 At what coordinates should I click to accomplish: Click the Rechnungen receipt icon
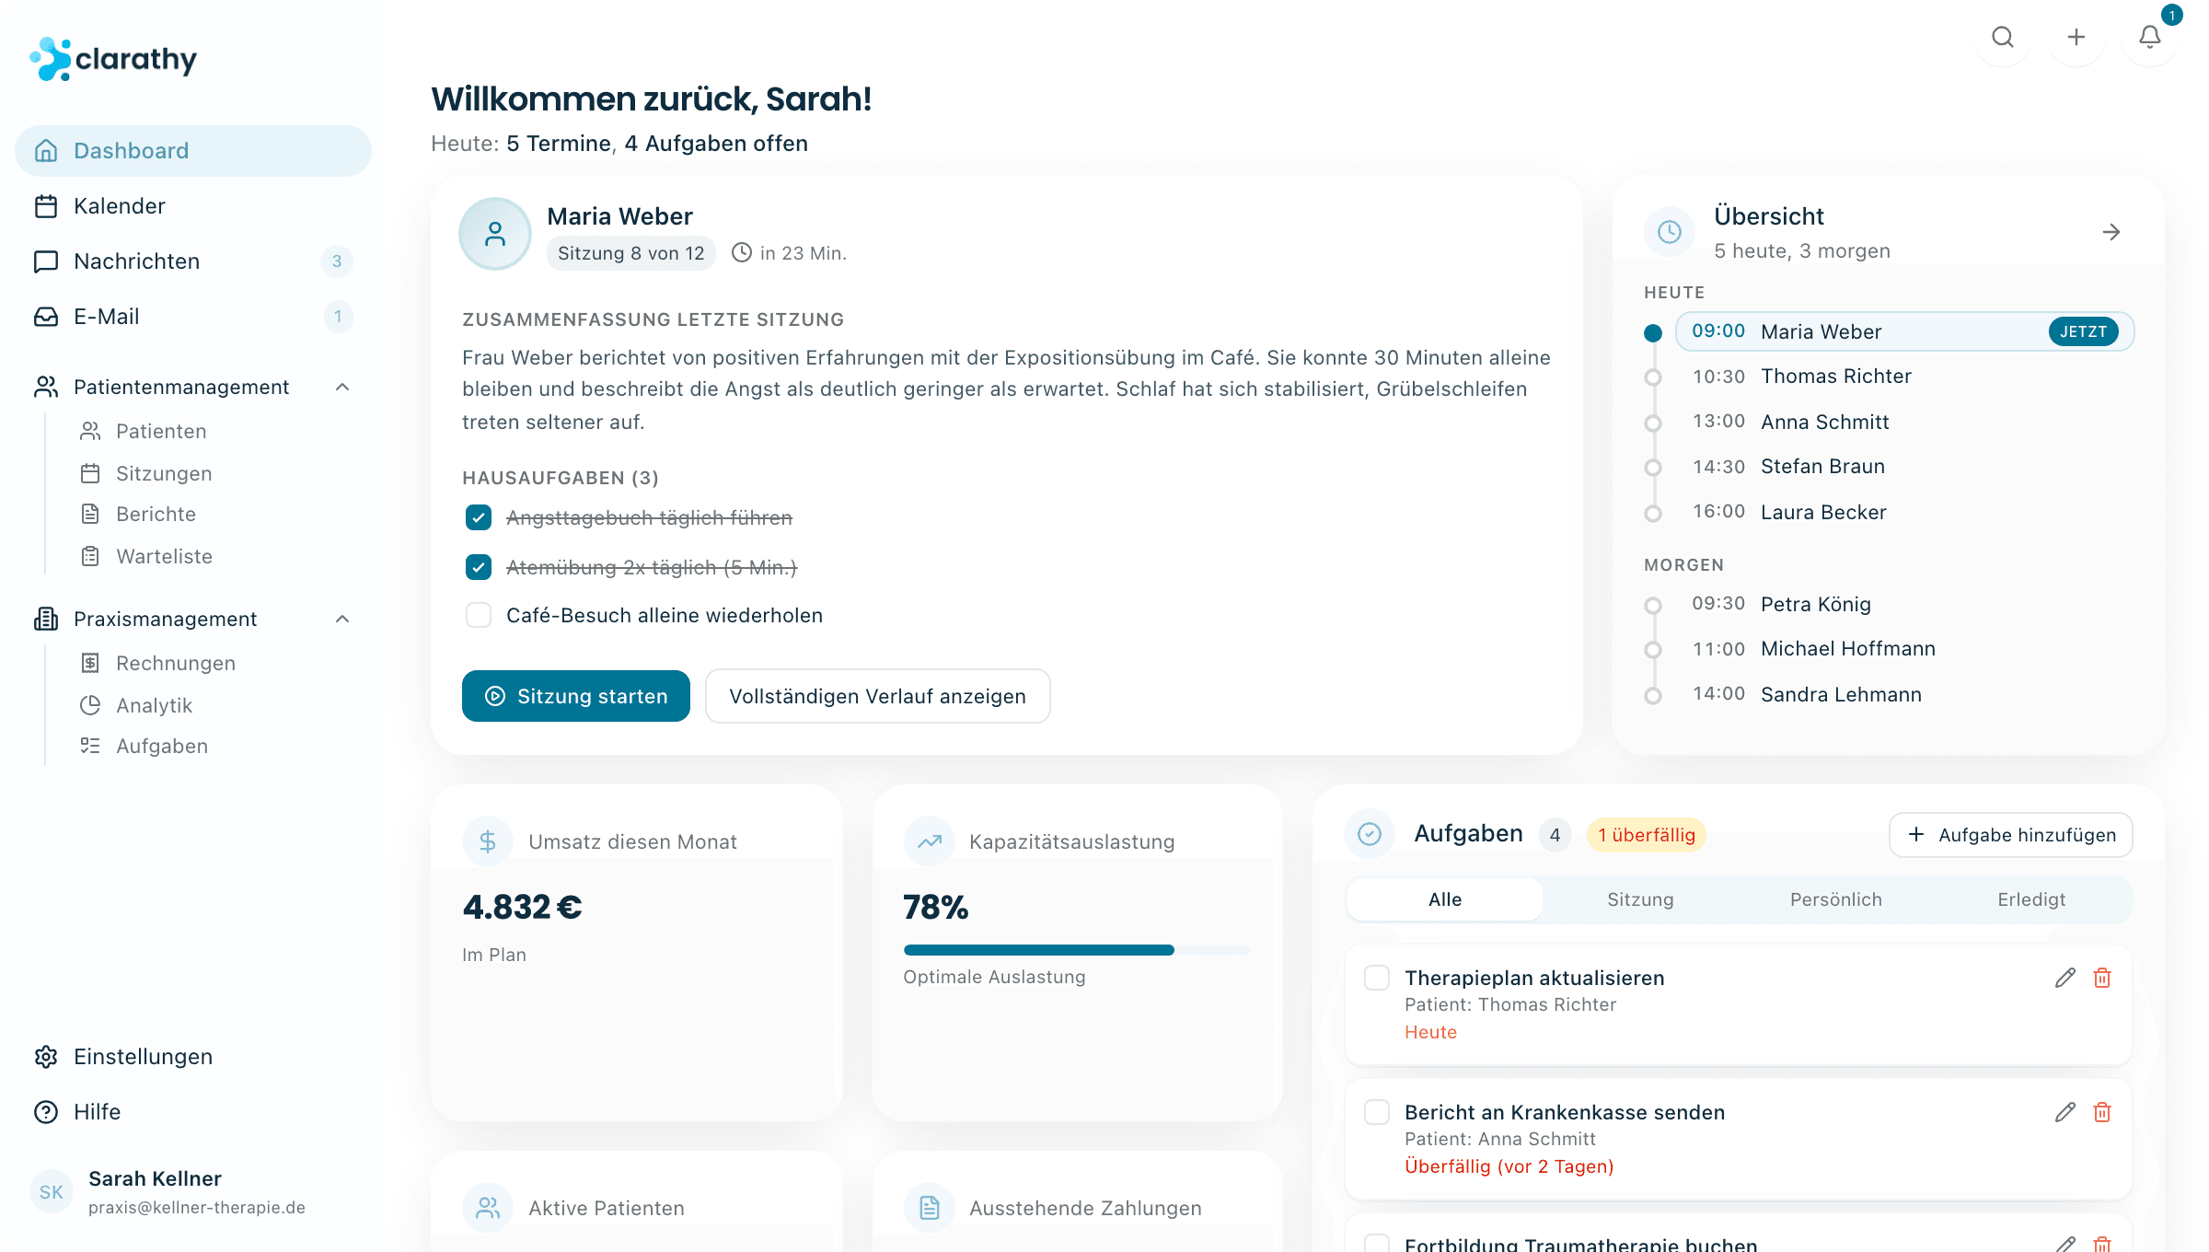(x=90, y=663)
